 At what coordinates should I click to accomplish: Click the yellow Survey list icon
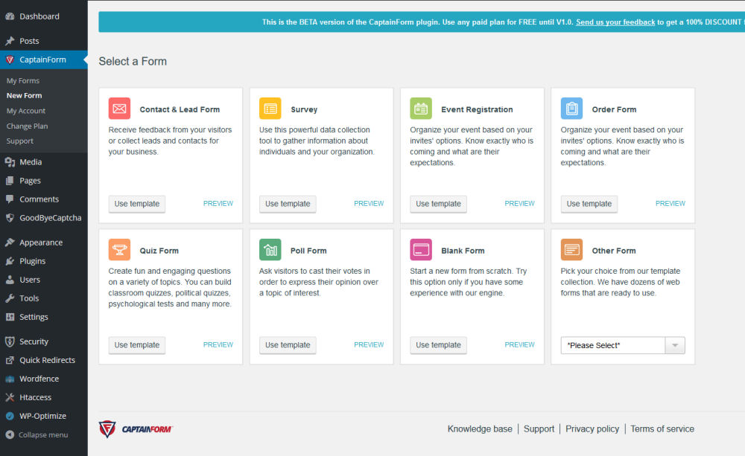270,109
